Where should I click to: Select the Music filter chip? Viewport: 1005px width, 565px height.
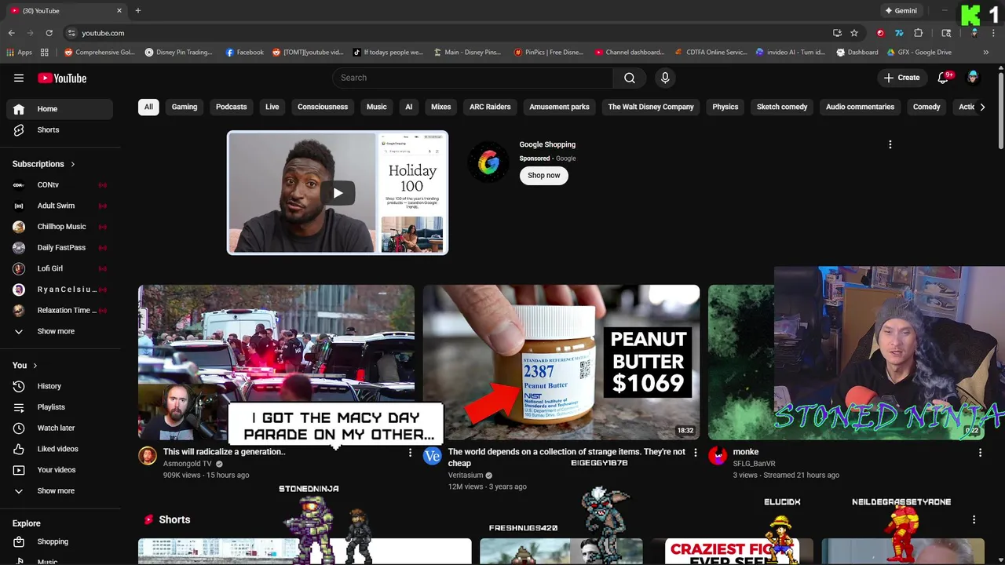click(x=377, y=107)
